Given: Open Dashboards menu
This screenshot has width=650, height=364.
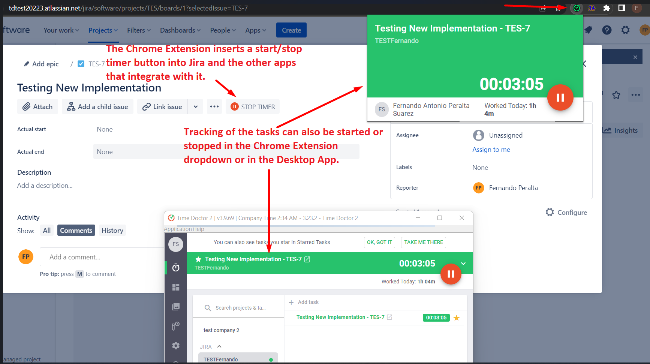Looking at the screenshot, I should (x=180, y=30).
